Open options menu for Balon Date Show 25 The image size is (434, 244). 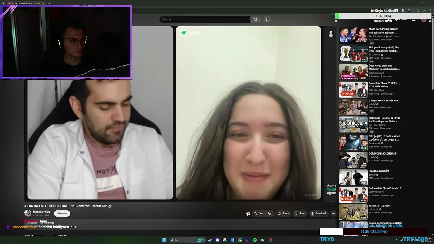[406, 84]
